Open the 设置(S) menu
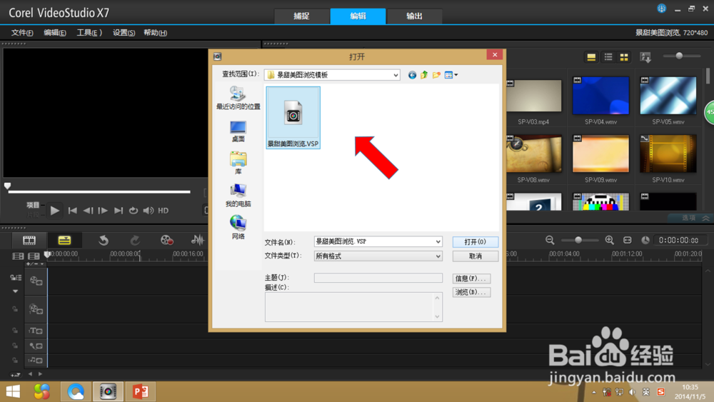The width and height of the screenshot is (714, 402). [x=124, y=33]
